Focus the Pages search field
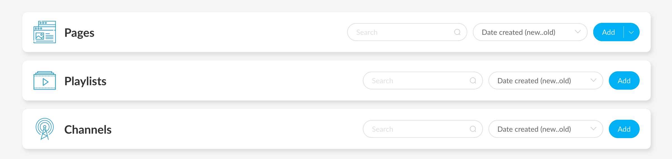The width and height of the screenshot is (672, 159). coord(402,32)
